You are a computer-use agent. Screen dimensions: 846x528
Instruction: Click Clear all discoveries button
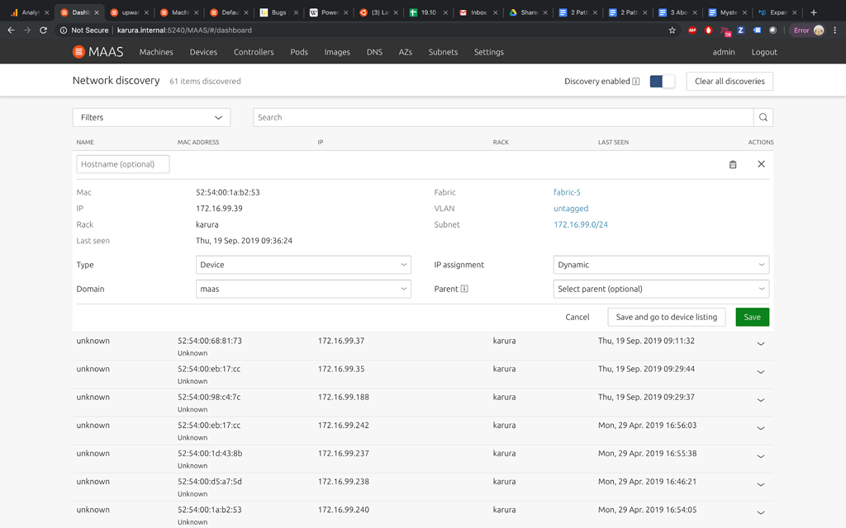tap(730, 82)
